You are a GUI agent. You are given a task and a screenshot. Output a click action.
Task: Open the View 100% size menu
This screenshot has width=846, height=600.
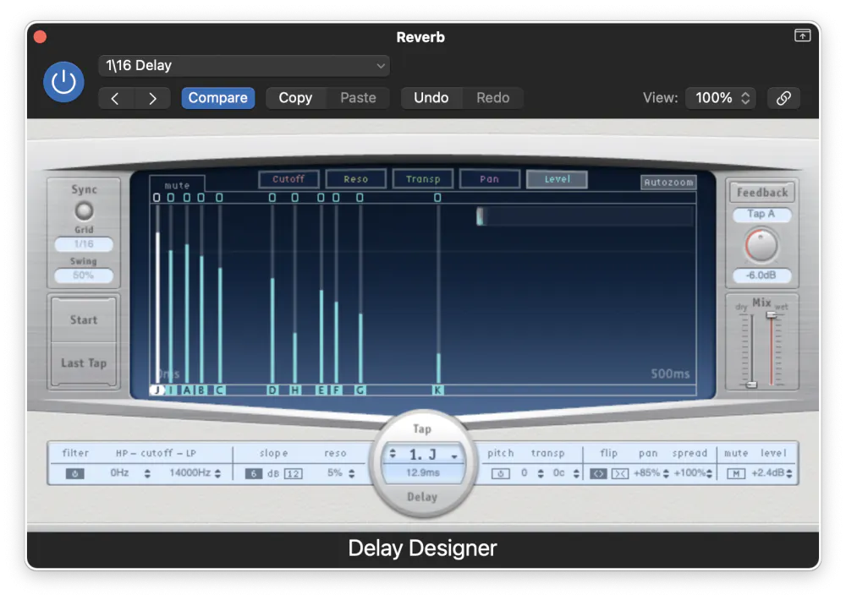721,98
